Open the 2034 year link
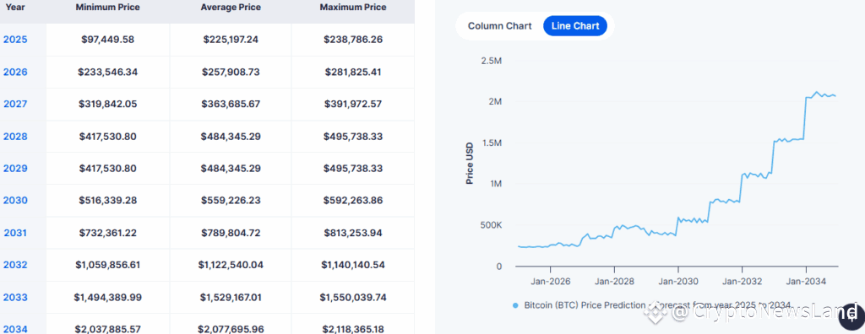Image resolution: width=865 pixels, height=334 pixels. pyautogui.click(x=15, y=329)
